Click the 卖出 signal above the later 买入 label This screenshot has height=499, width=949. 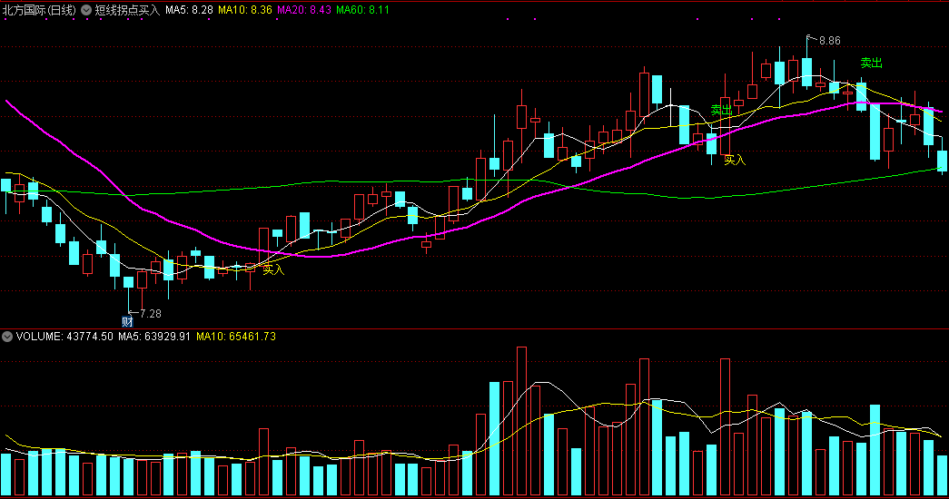coord(721,110)
